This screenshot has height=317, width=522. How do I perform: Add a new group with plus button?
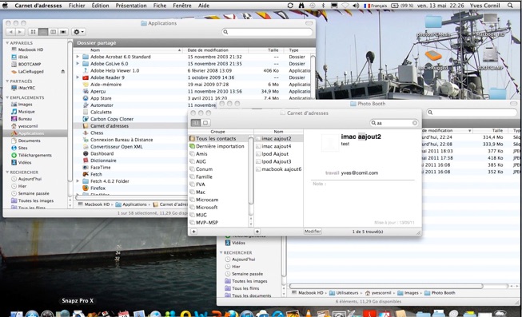point(193,232)
